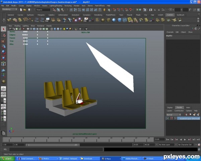Click the Play forwards button
This screenshot has width=201, height=161.
pos(185,140)
